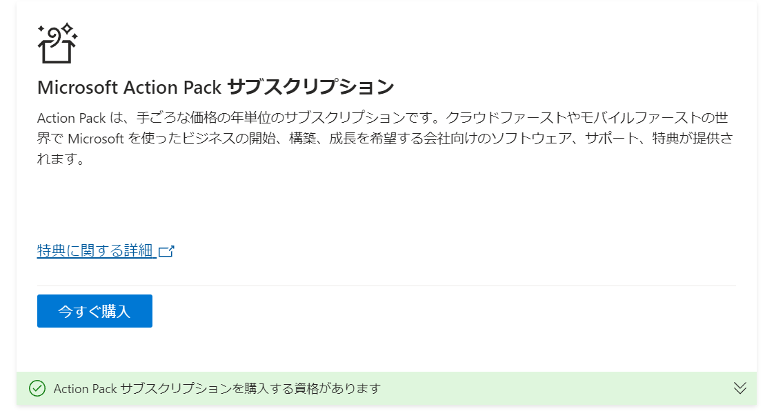765x420 pixels.
Task: Expand the eligibility banner with the double chevron
Action: click(739, 388)
